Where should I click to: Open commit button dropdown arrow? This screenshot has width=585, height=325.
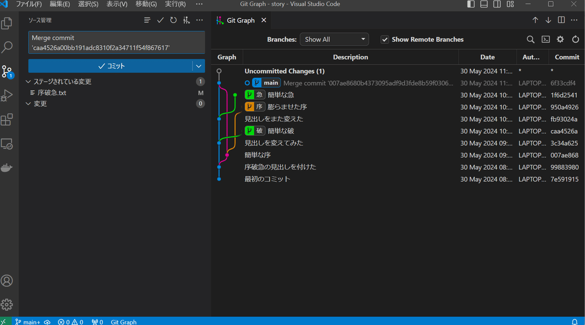pyautogui.click(x=198, y=66)
